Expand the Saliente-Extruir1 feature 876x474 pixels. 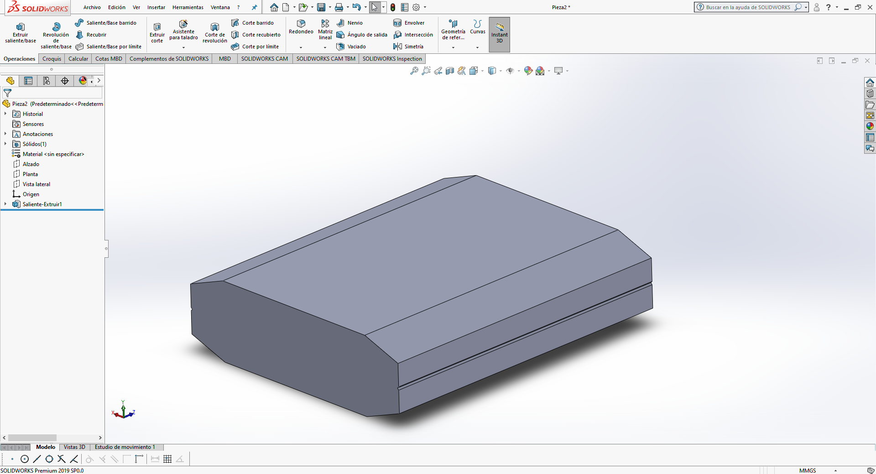point(5,204)
